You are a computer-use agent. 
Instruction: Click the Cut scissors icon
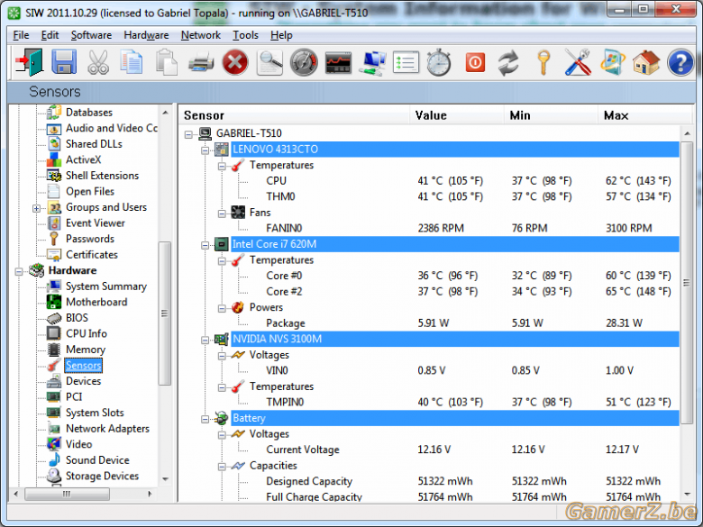point(97,62)
